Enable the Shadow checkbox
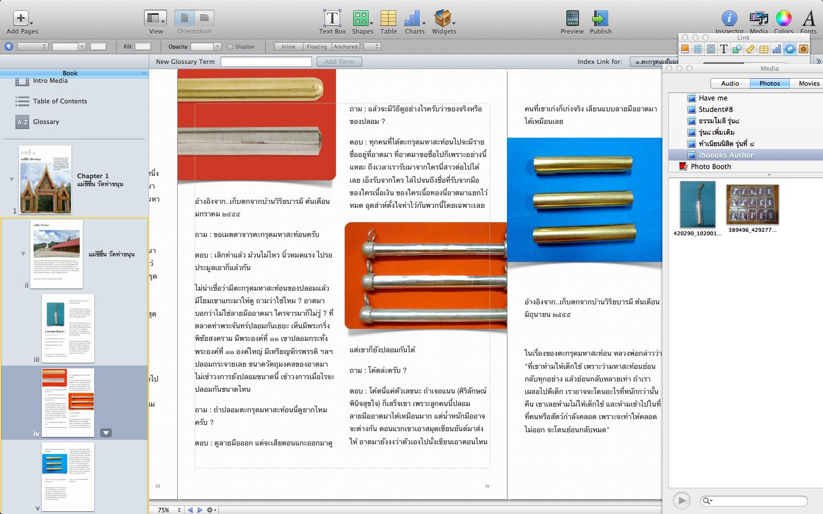The height and width of the screenshot is (514, 823). pyautogui.click(x=230, y=47)
